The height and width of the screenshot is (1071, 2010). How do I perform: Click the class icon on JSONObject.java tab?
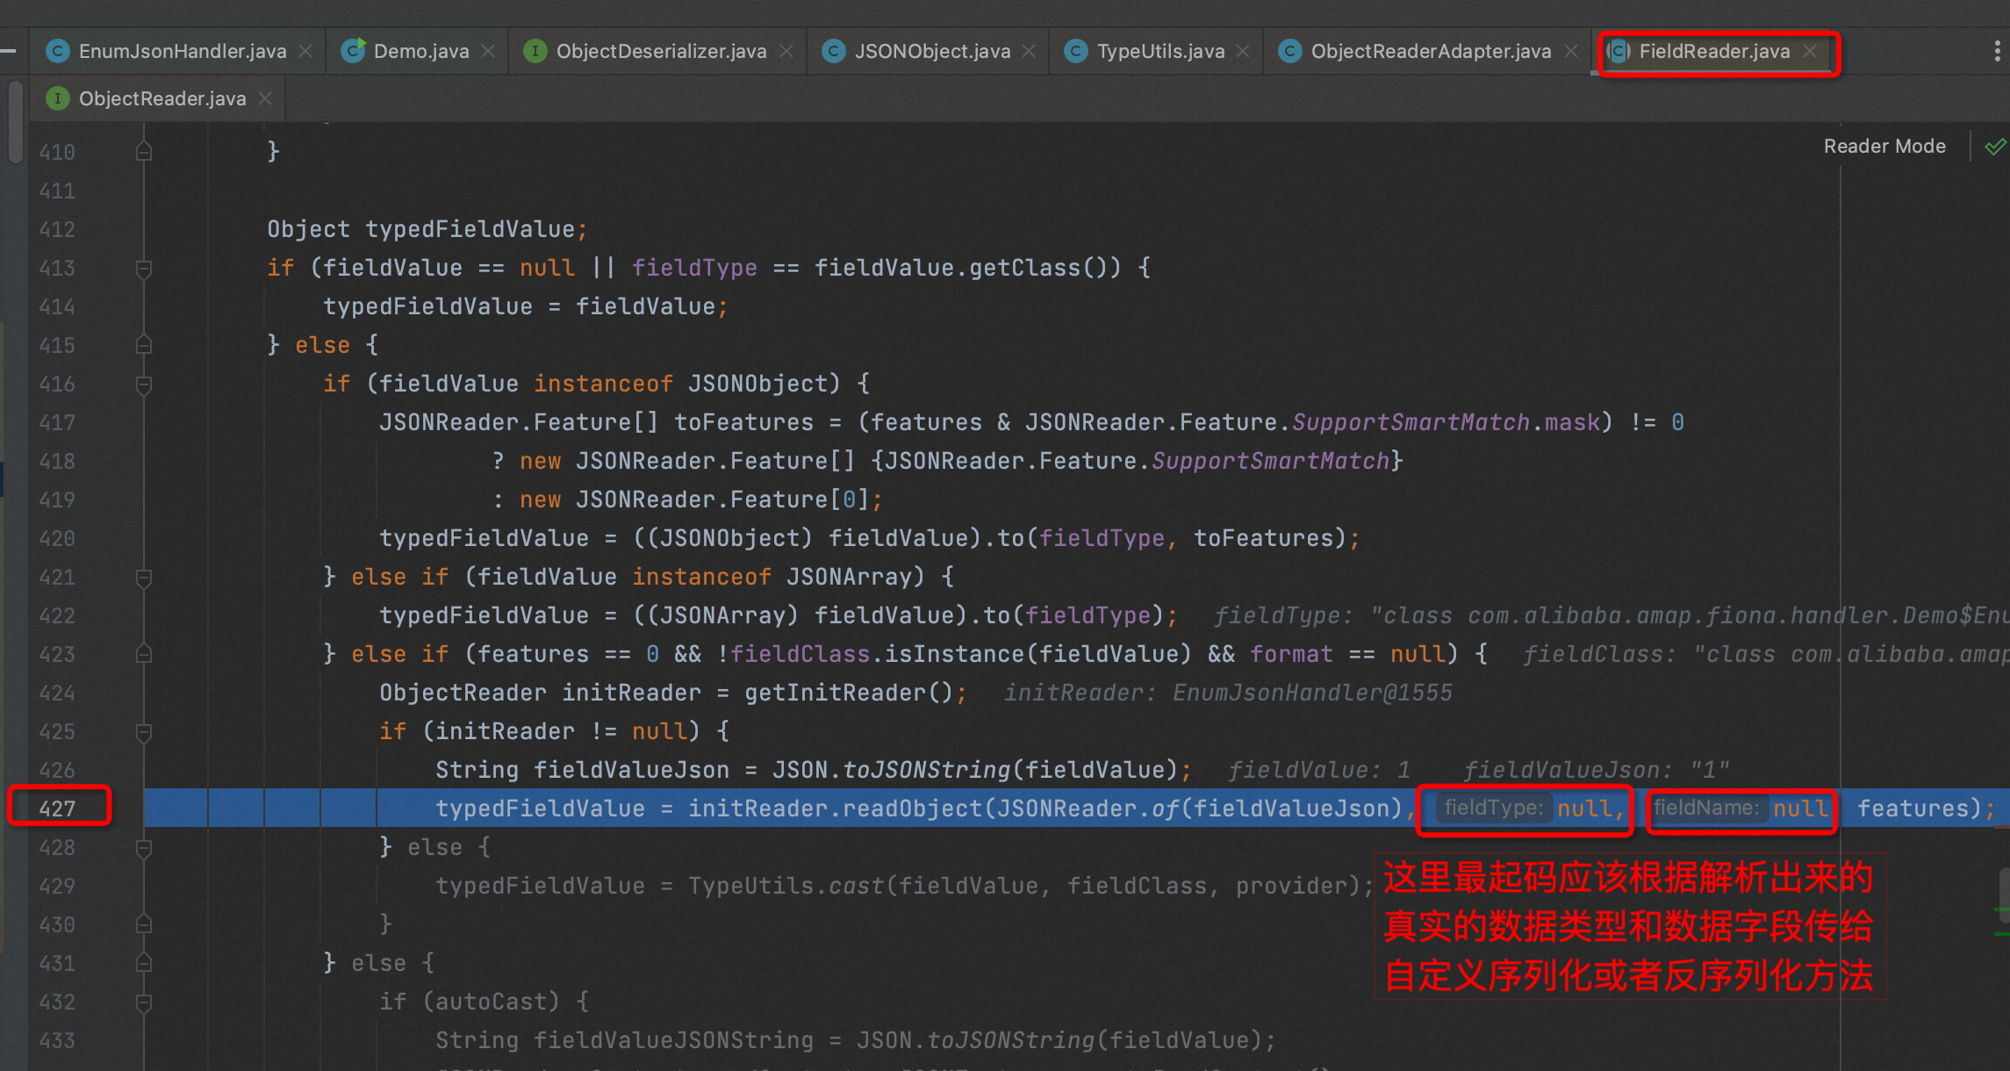pyautogui.click(x=832, y=51)
